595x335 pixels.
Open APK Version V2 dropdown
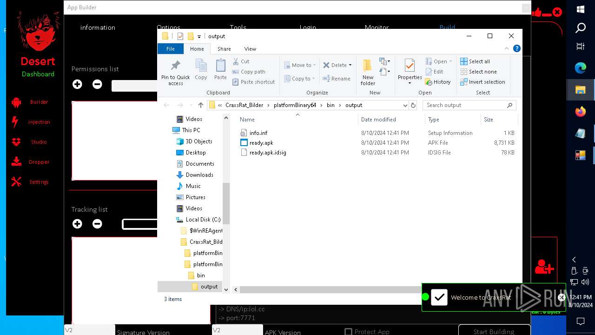[x=238, y=330]
